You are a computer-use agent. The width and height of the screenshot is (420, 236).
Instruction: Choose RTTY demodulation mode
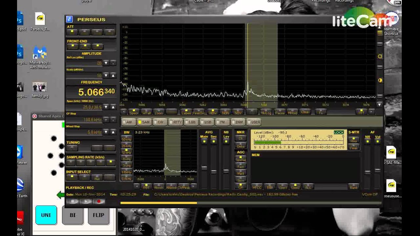pyautogui.click(x=176, y=122)
